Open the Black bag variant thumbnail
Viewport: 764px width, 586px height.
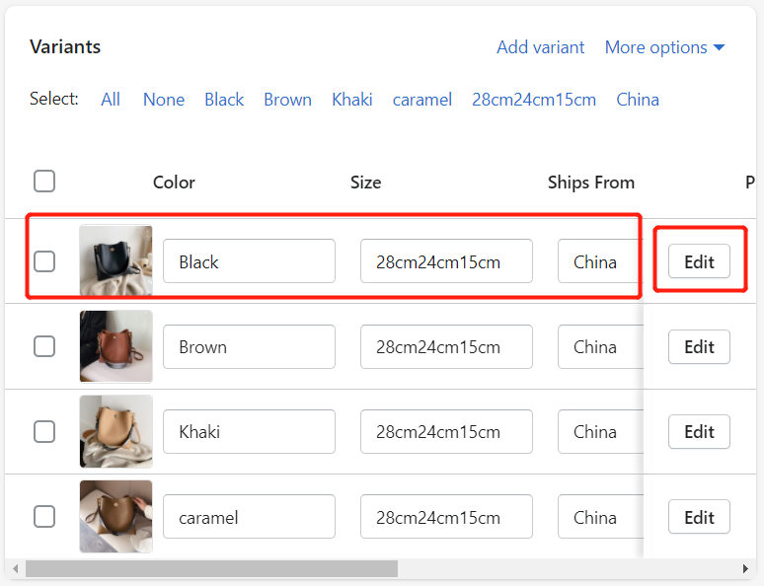(x=115, y=260)
